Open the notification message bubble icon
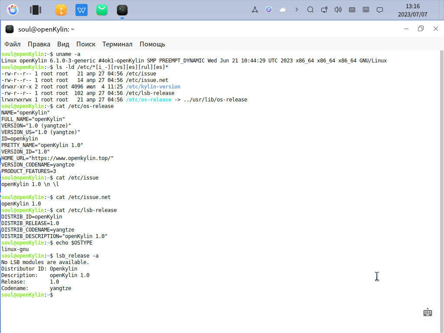The width and height of the screenshot is (444, 333). [x=380, y=10]
